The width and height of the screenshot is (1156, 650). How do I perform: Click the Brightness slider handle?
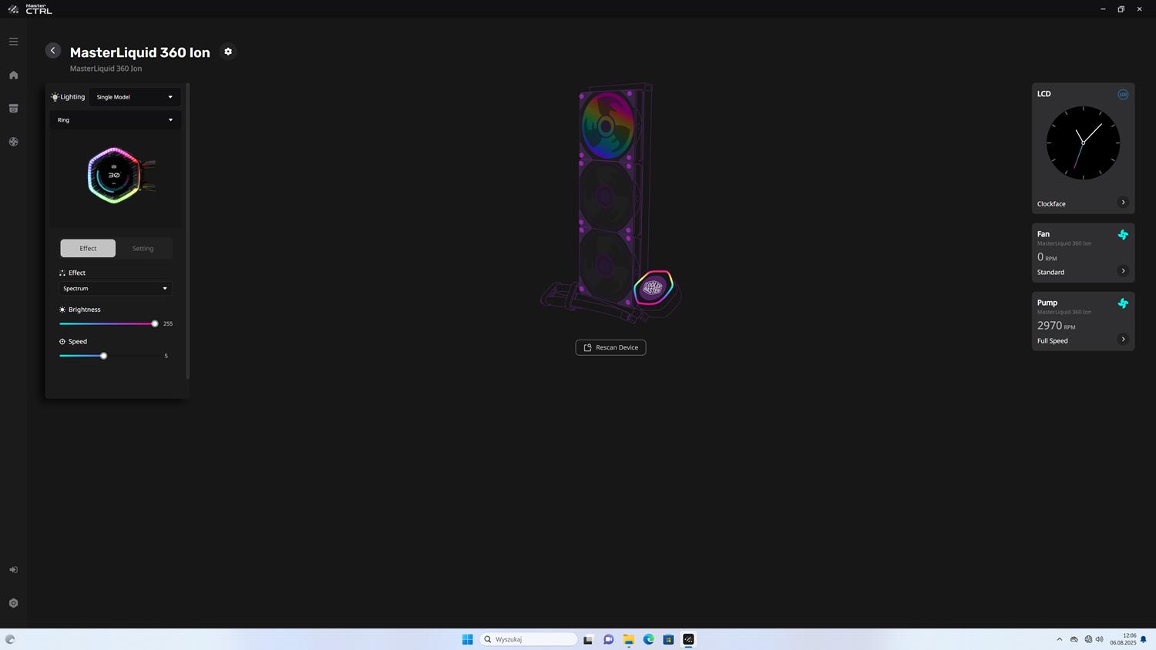point(155,324)
